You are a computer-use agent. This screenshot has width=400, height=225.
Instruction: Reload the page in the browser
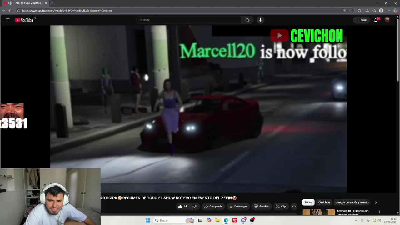tap(11, 11)
